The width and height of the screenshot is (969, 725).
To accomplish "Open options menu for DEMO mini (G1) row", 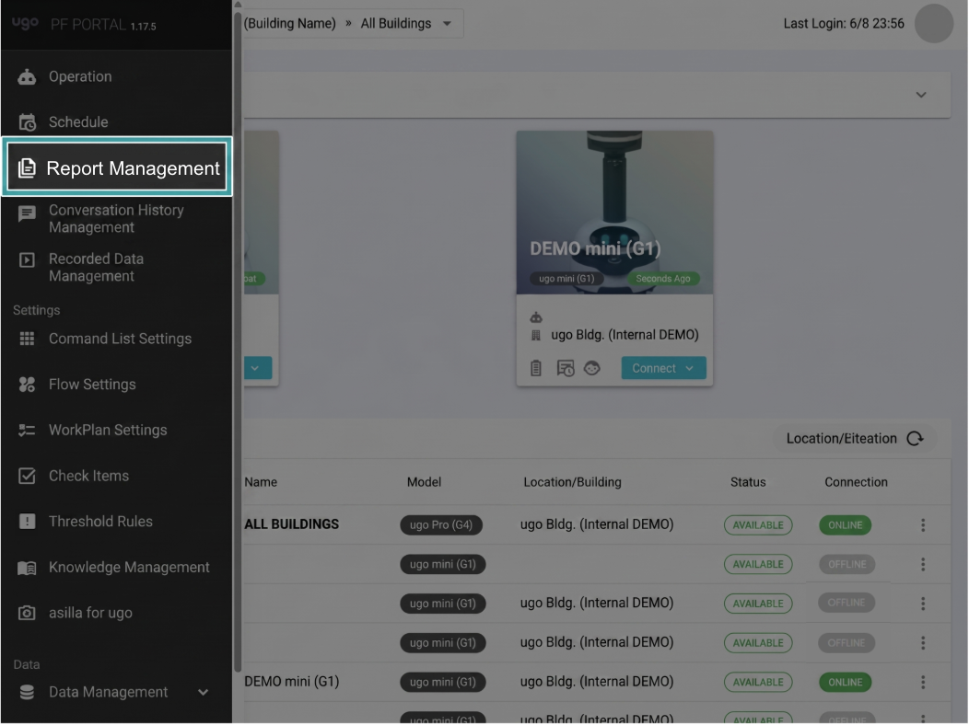I will (x=923, y=682).
